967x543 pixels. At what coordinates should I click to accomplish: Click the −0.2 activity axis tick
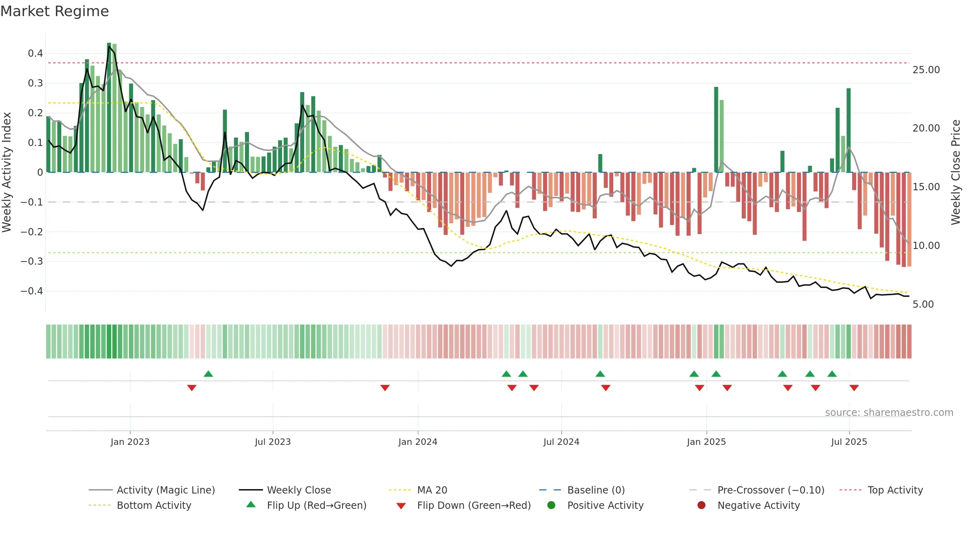[x=32, y=232]
